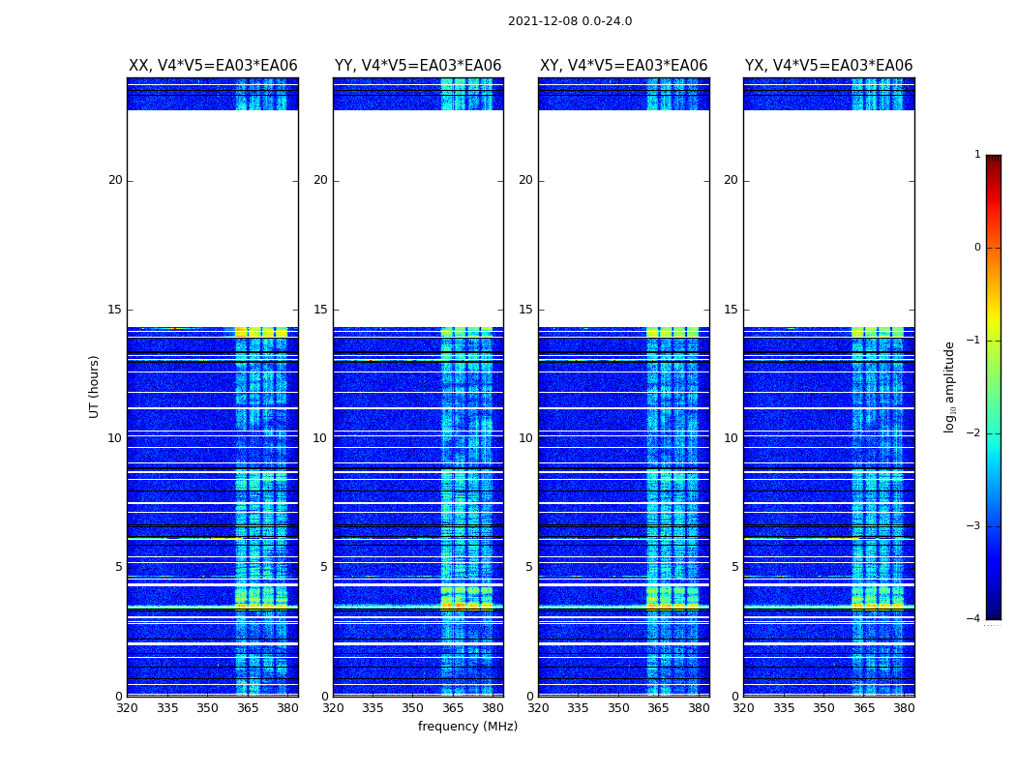Click the white data gap in XY panel
1016x774 pixels.
623,218
